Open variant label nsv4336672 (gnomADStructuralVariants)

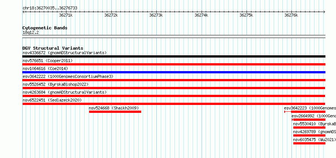(65, 53)
